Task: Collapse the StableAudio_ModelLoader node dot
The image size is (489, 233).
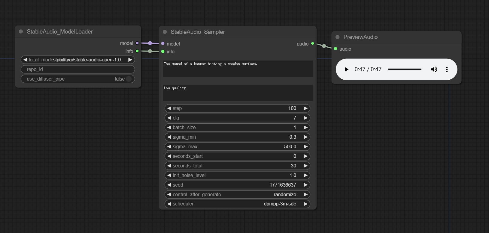Action: coord(21,31)
